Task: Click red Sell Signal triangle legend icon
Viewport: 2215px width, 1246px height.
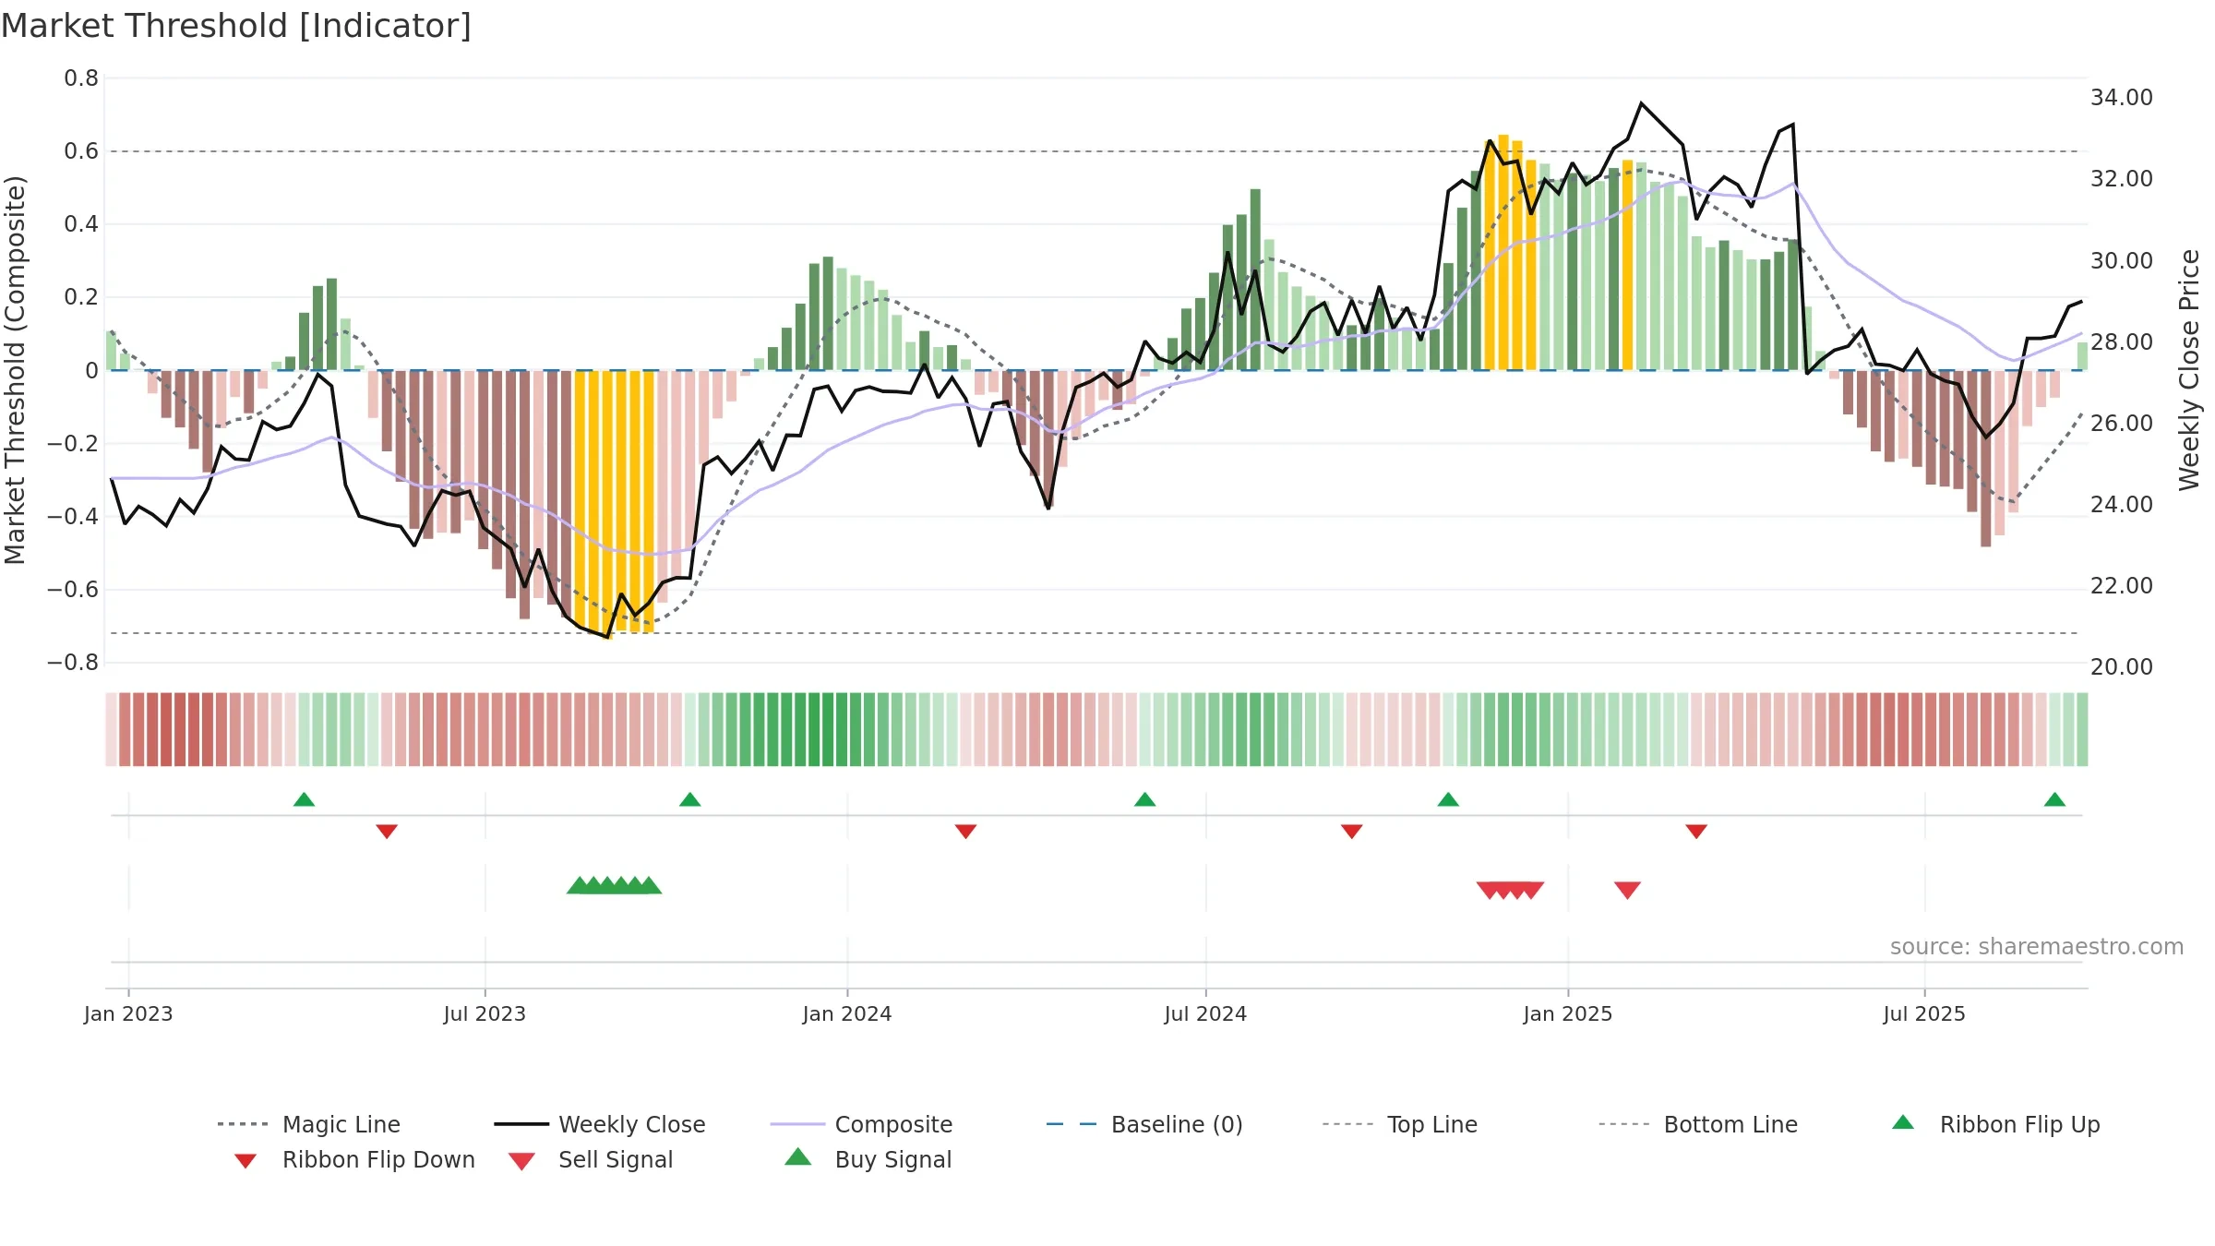Action: 521,1161
